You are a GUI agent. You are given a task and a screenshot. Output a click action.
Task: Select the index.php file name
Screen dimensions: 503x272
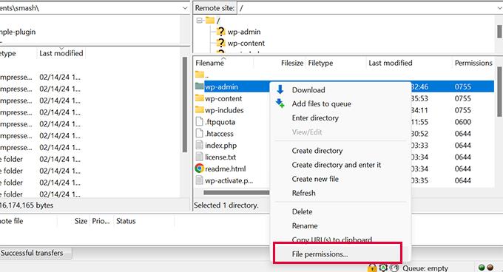pyautogui.click(x=220, y=146)
